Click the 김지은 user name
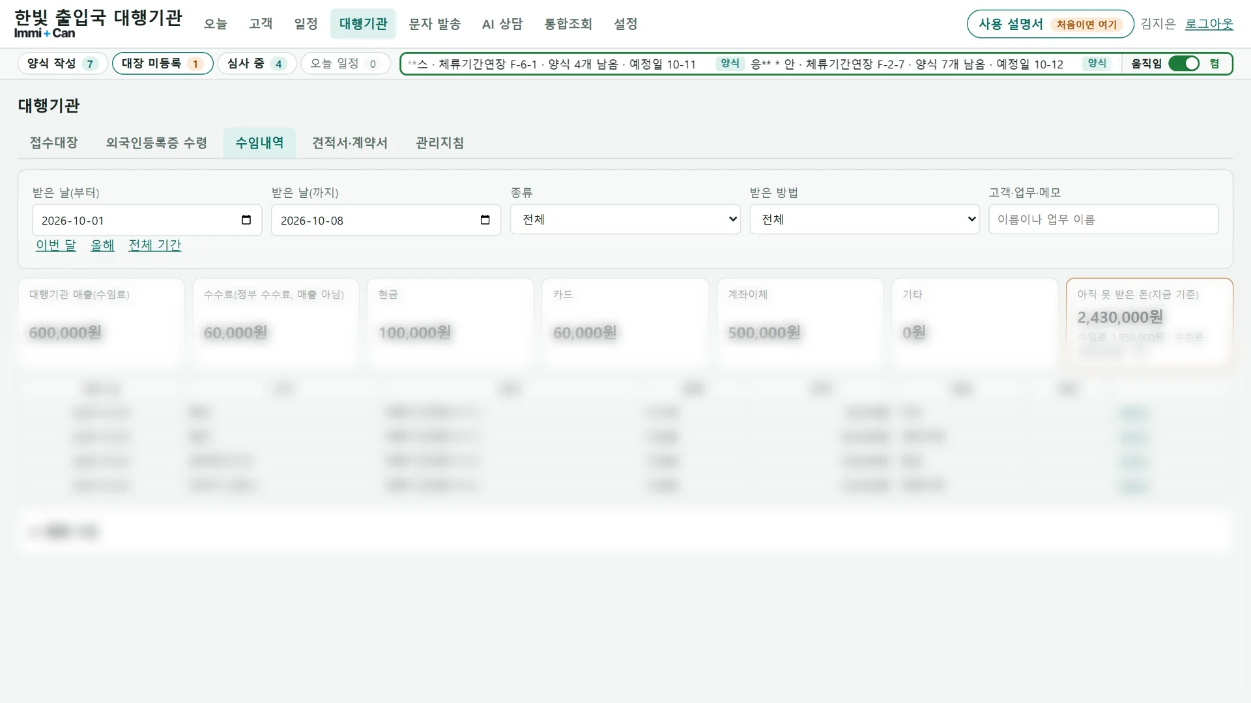 coord(1158,24)
